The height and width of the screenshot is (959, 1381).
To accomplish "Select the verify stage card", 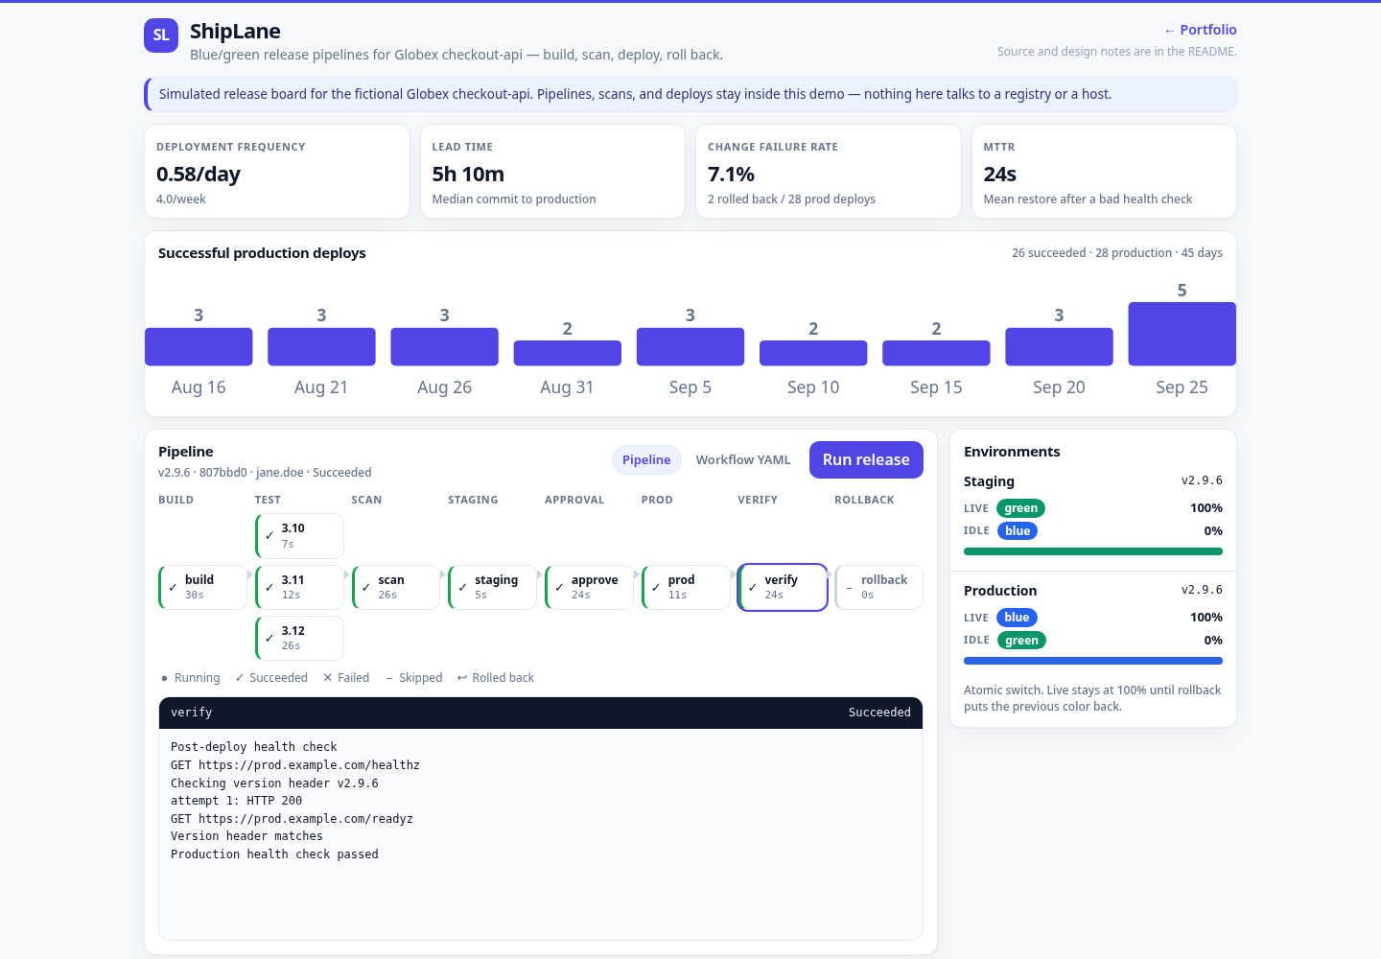I will (783, 587).
